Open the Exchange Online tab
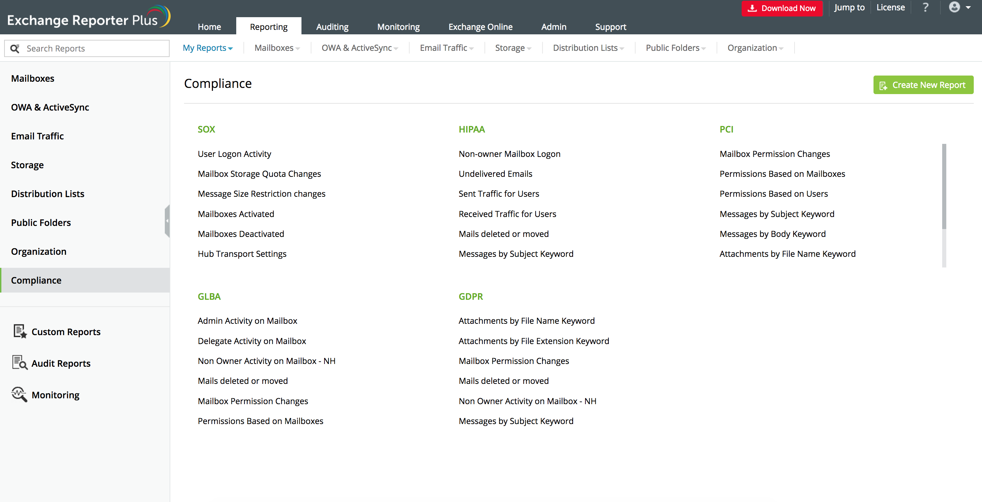Screen dimensions: 982x502 [x=480, y=27]
